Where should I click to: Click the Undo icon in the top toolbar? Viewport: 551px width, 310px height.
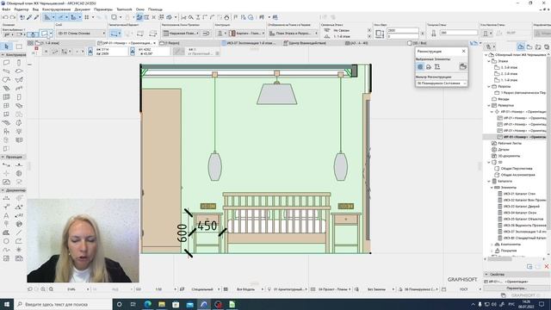[x=5, y=17]
